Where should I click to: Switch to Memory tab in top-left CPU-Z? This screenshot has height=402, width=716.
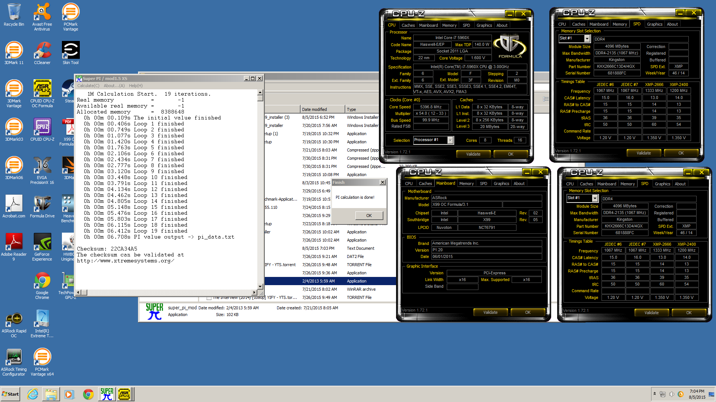coord(449,25)
